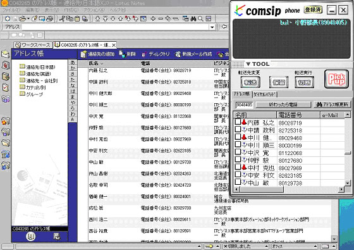Screen dimensions: 354x250
Task: Click the delete action button
Action: click(128, 54)
